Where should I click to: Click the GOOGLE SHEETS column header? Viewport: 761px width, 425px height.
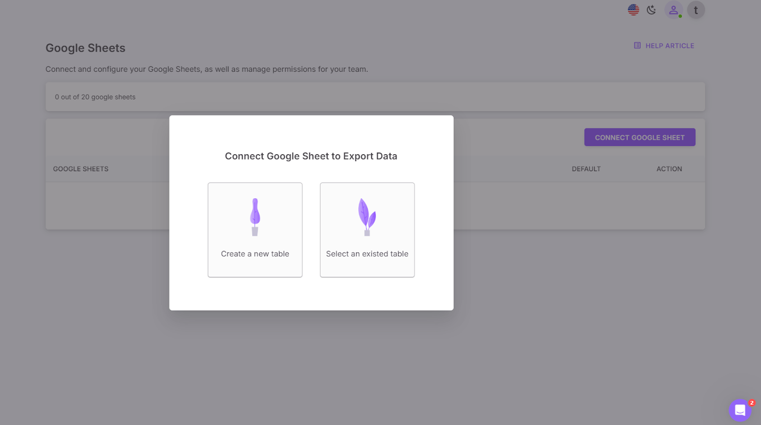tap(80, 168)
